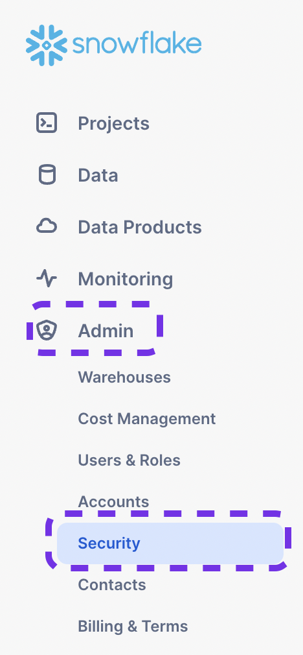This screenshot has width=303, height=655.
Task: Open the Data Products label
Action: 140,227
